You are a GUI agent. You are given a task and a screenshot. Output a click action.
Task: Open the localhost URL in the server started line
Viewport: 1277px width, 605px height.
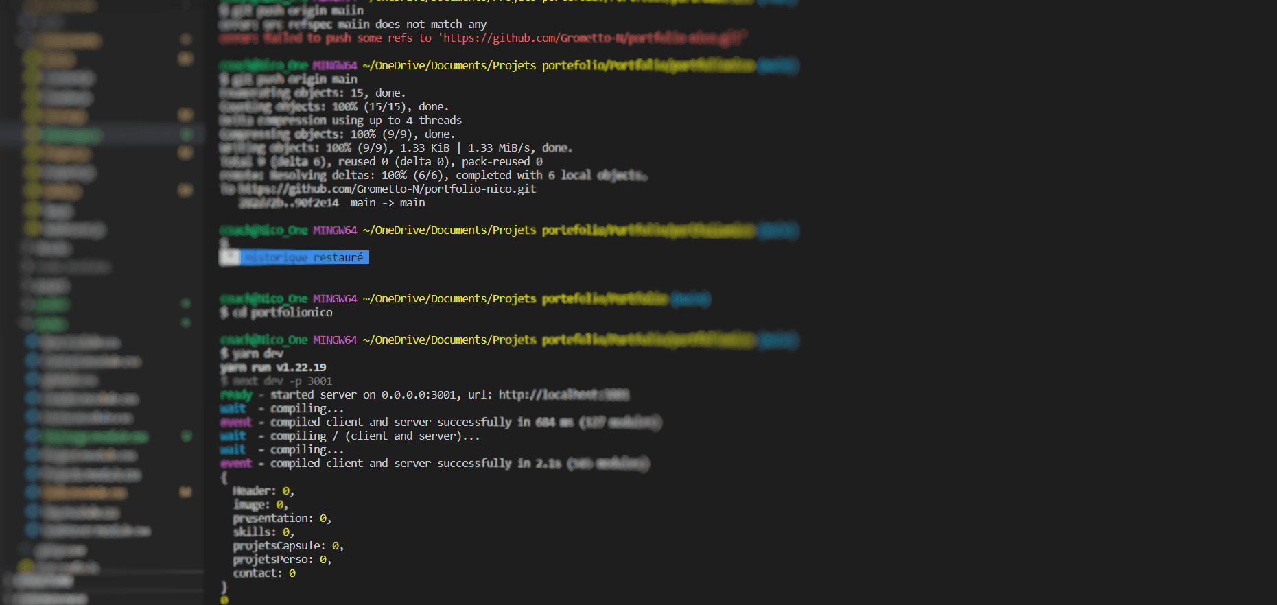coord(563,394)
